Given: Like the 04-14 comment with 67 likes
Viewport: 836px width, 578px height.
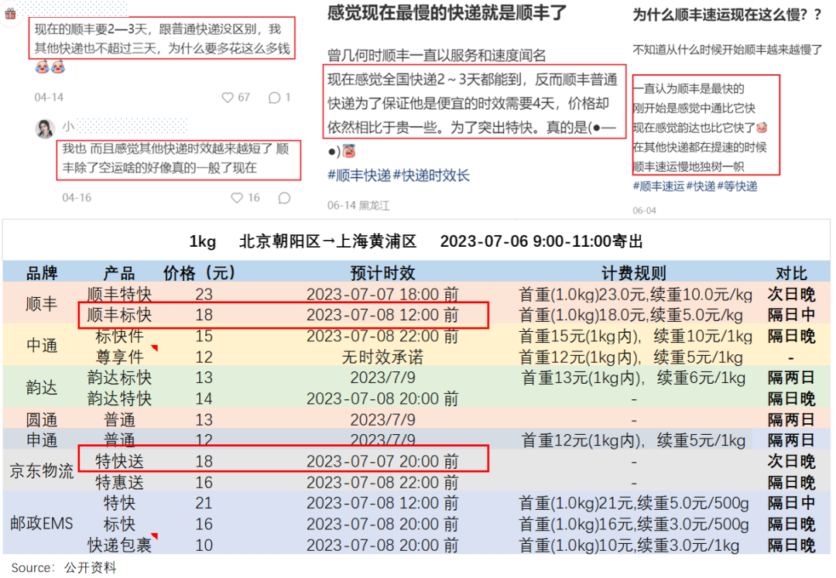Looking at the screenshot, I should [228, 97].
